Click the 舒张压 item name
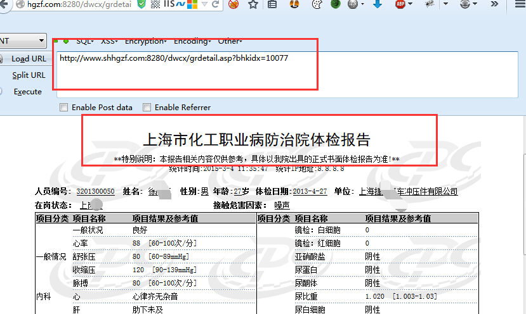 point(84,257)
